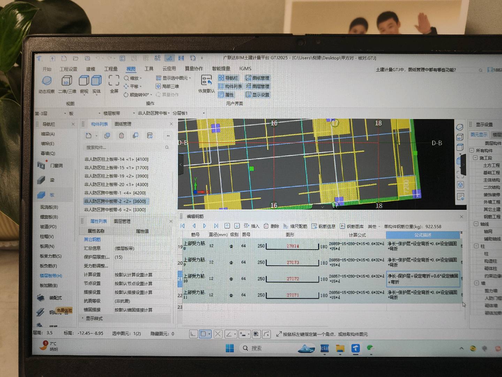Open the 工具 ribbon tab
This screenshot has height=377, width=502.
tap(149, 69)
